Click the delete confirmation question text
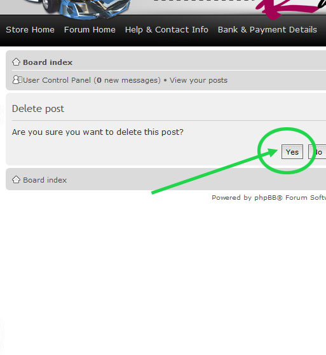 [x=98, y=132]
